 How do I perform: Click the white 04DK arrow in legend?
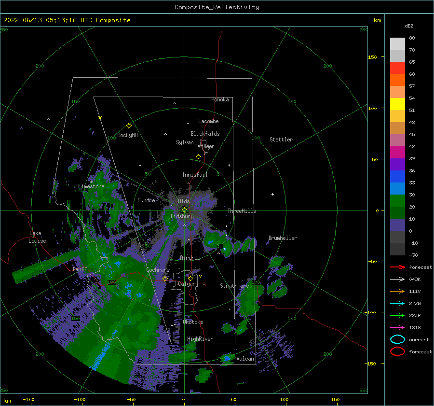397,280
